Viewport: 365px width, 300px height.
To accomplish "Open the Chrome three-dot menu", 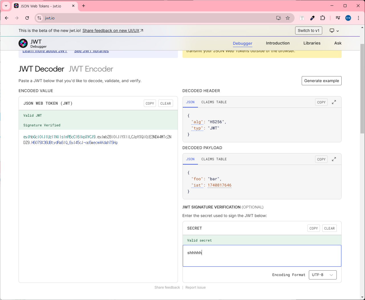I will pos(358,18).
